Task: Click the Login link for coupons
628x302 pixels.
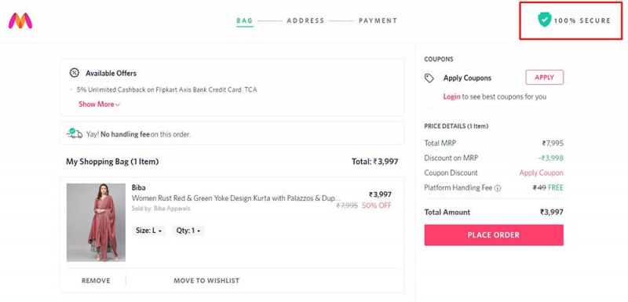Action: (451, 96)
